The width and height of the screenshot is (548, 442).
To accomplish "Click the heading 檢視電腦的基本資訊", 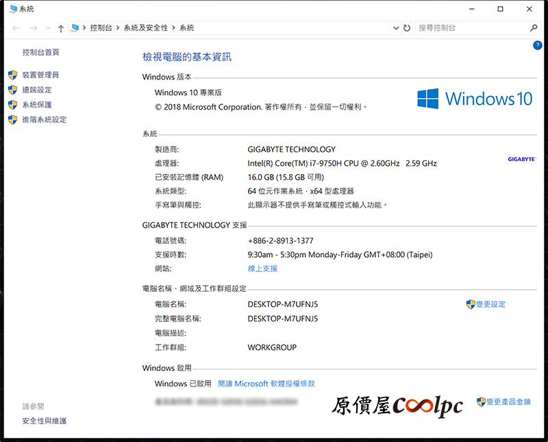I will point(187,57).
